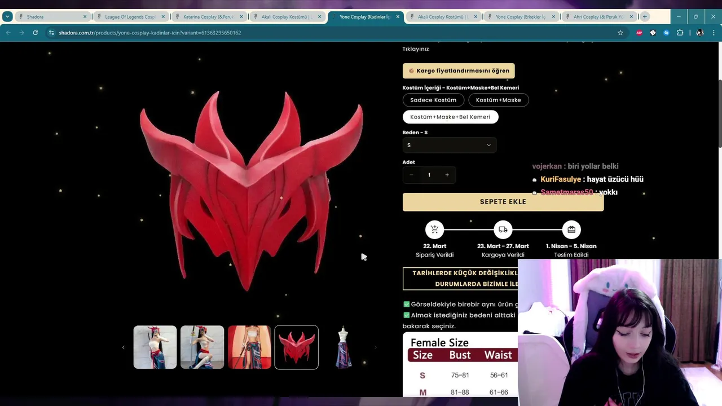Bookmark this page with star icon
The width and height of the screenshot is (722, 406).
point(620,33)
